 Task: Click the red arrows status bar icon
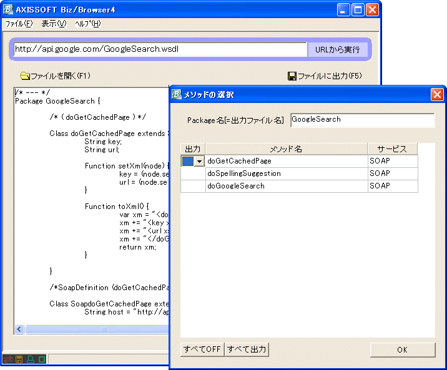pos(8,359)
